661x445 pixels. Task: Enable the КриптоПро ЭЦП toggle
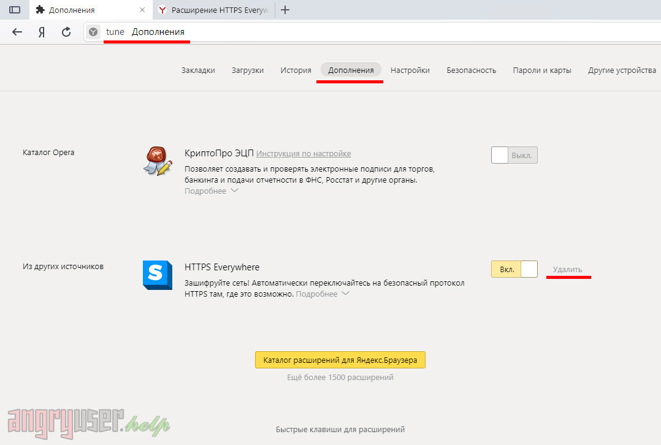[x=514, y=155]
